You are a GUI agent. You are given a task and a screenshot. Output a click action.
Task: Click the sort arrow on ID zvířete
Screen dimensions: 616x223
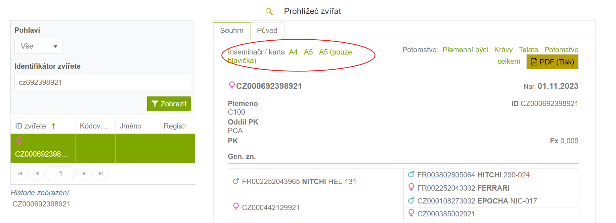pos(54,126)
